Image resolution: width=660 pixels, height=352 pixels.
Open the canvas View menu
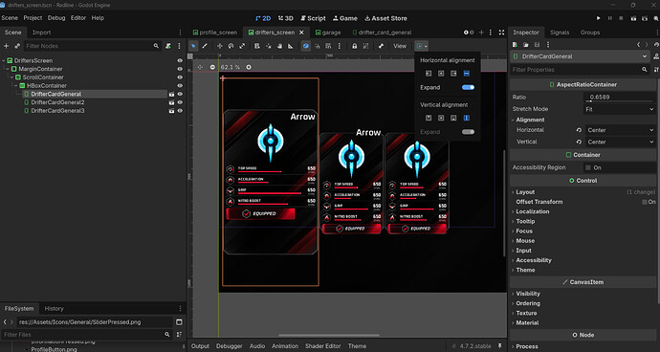(400, 46)
